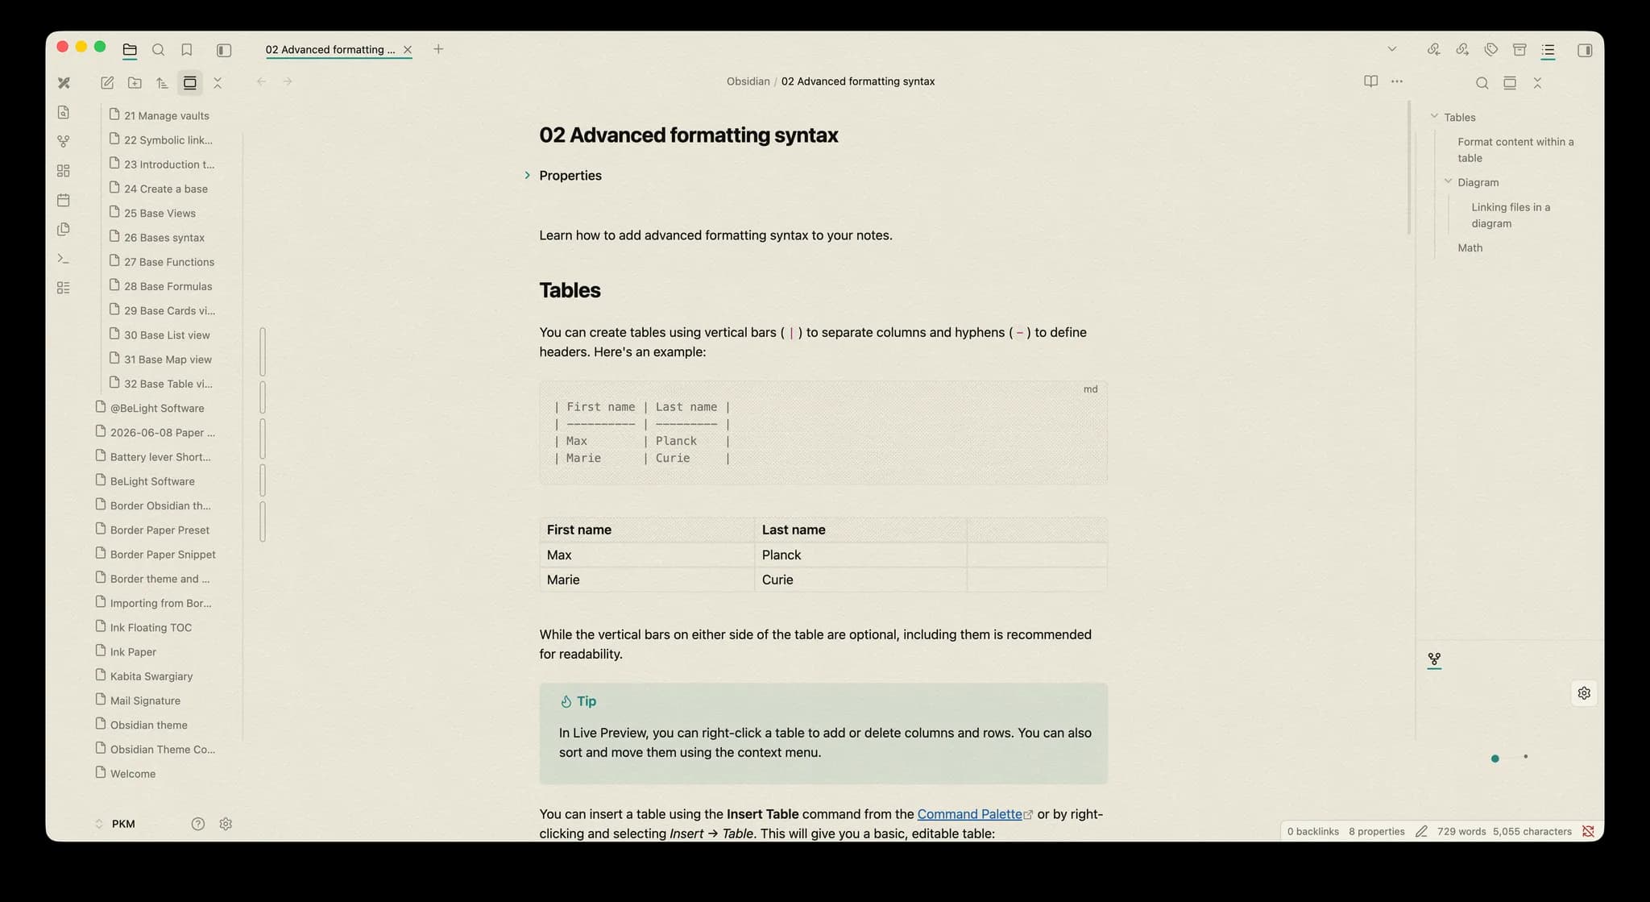Open the 28 Base Formulas note
This screenshot has width=1650, height=902.
point(168,286)
